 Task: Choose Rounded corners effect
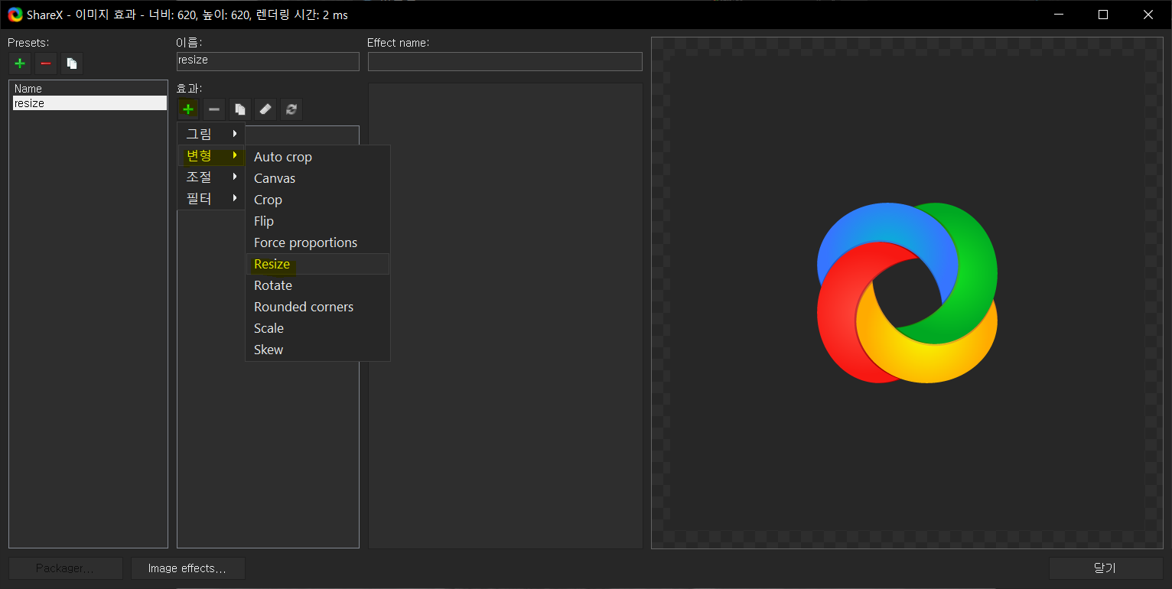click(317, 307)
